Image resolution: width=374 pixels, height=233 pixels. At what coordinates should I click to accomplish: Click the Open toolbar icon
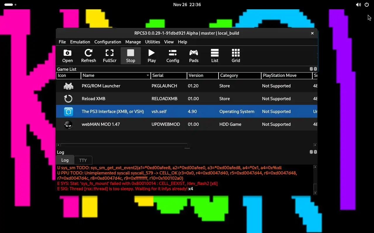[67, 56]
